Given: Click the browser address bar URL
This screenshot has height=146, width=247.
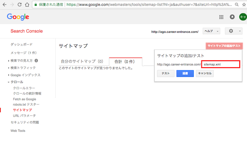Looking at the screenshot, I should click(x=149, y=5).
